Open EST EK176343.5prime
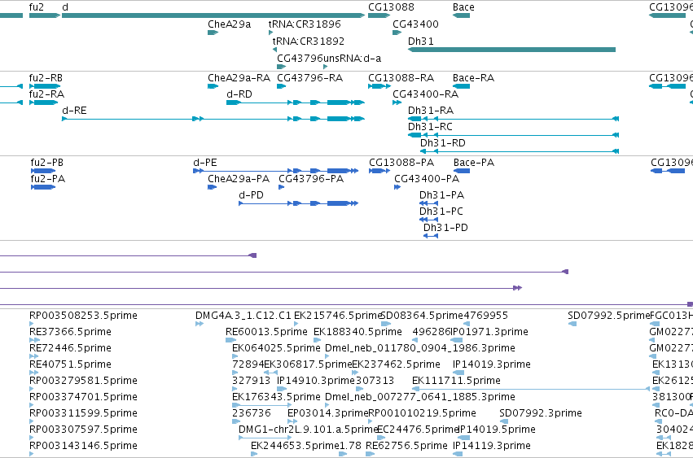 [276, 397]
